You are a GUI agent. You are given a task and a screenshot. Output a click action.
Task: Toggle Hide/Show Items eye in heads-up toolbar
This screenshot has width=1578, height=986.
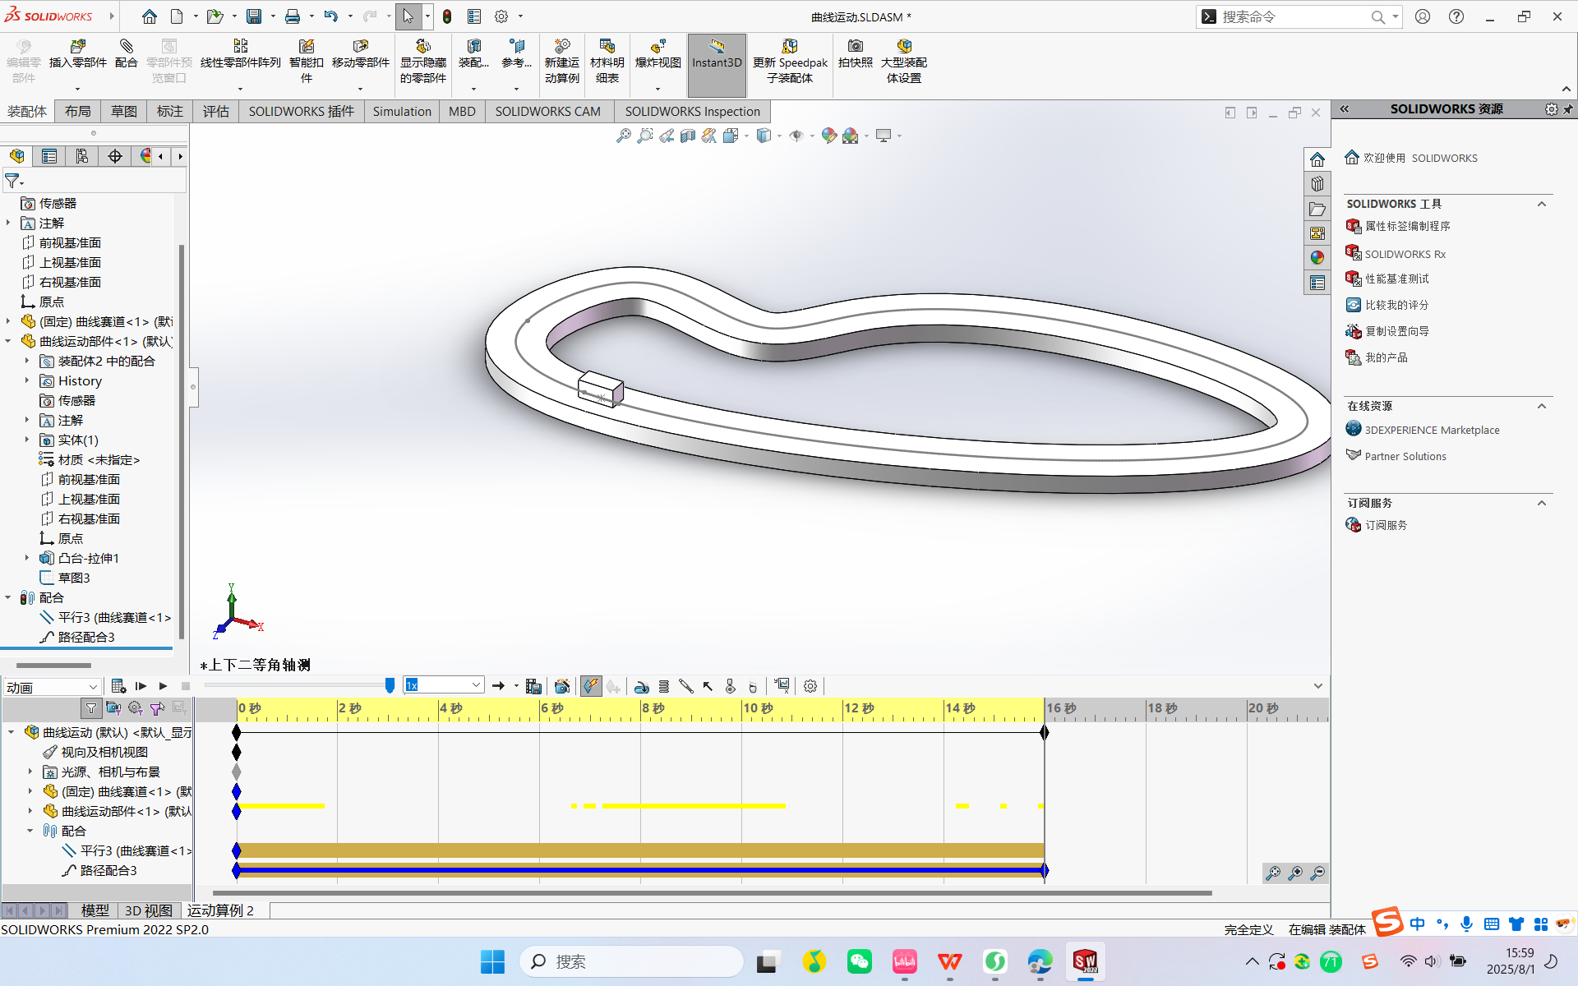tap(796, 135)
